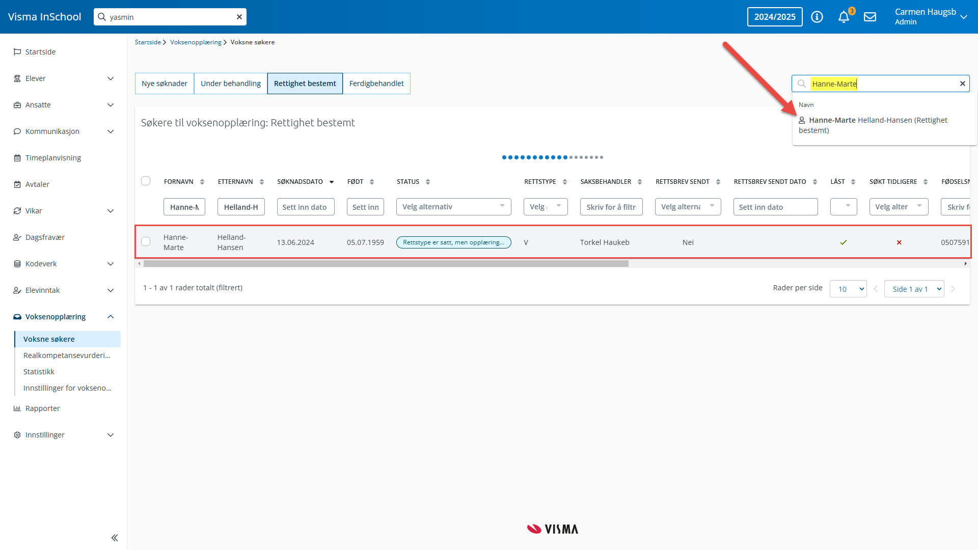Switch to Nye søknader tab
The image size is (978, 550).
click(165, 84)
